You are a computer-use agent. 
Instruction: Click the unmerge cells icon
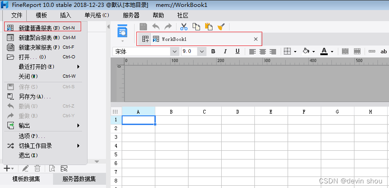point(357,51)
